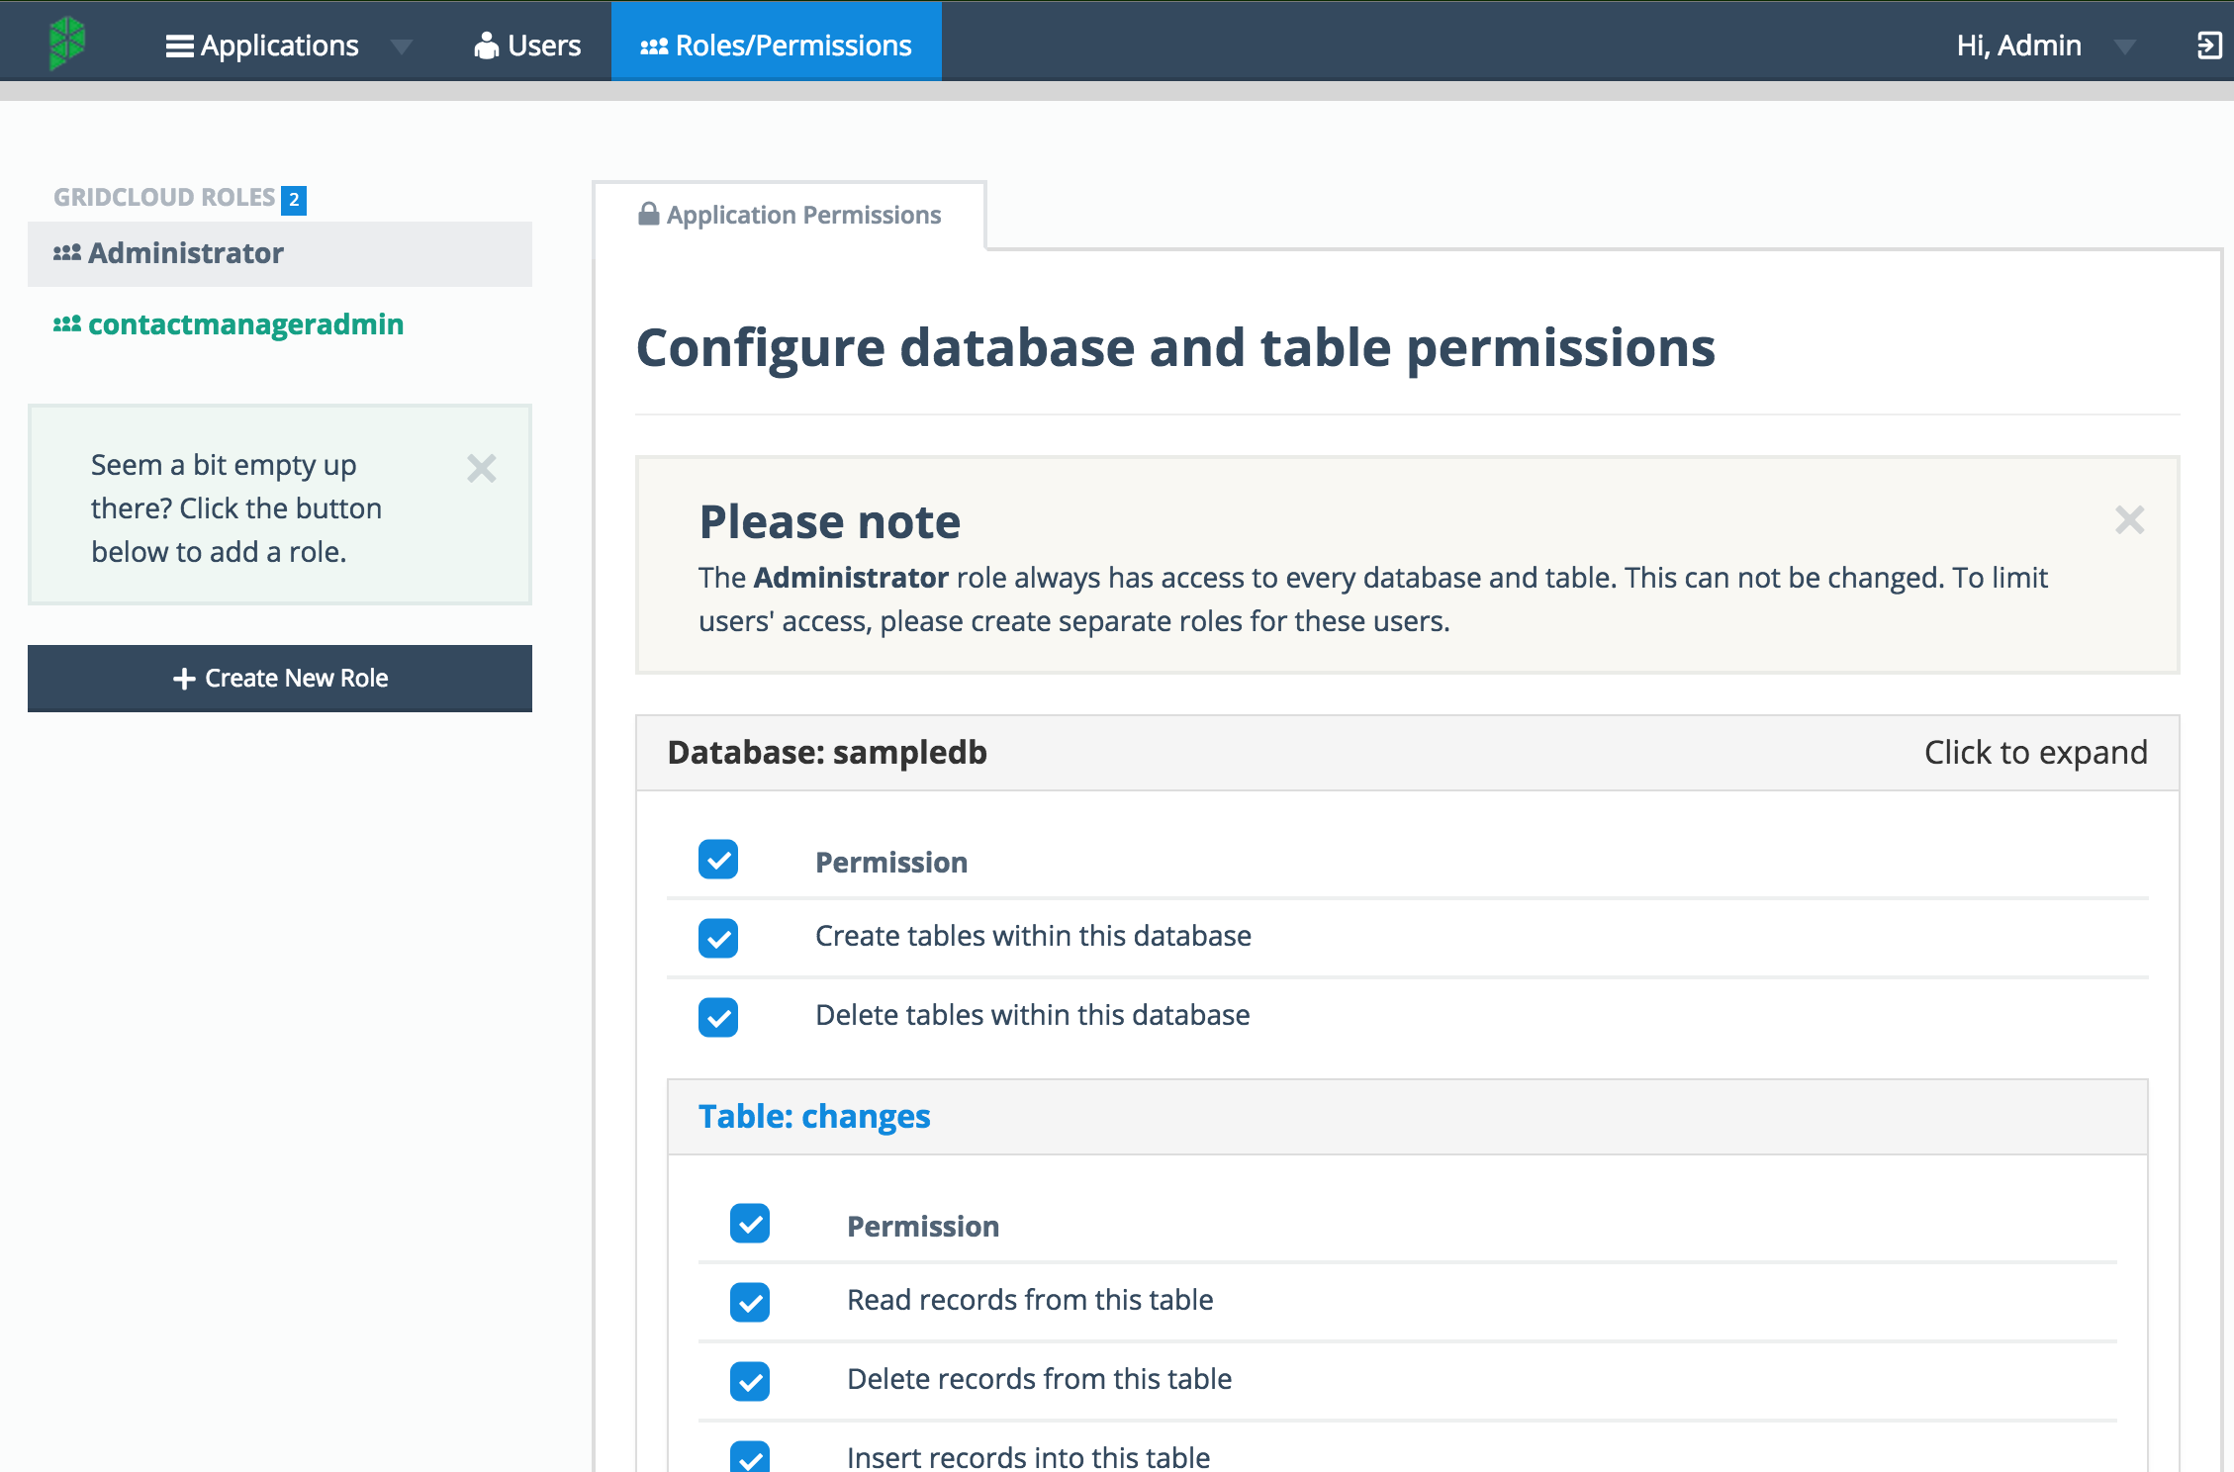
Task: Open the Users menu item
Action: pos(528,46)
